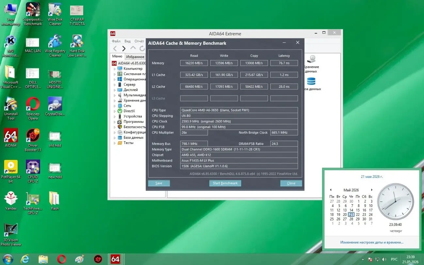The image size is (424, 265).
Task: Select day 22 in the calendar
Action: click(x=358, y=214)
